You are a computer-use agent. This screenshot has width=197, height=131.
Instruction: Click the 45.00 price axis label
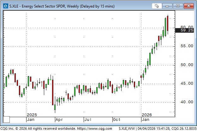[x=187, y=83]
